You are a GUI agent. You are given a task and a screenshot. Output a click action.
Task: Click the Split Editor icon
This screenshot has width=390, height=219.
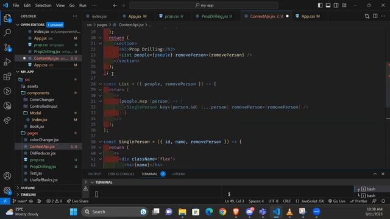(375, 16)
